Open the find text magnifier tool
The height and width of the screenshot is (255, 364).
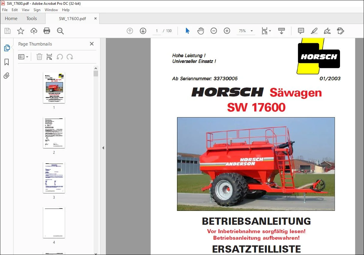point(60,31)
